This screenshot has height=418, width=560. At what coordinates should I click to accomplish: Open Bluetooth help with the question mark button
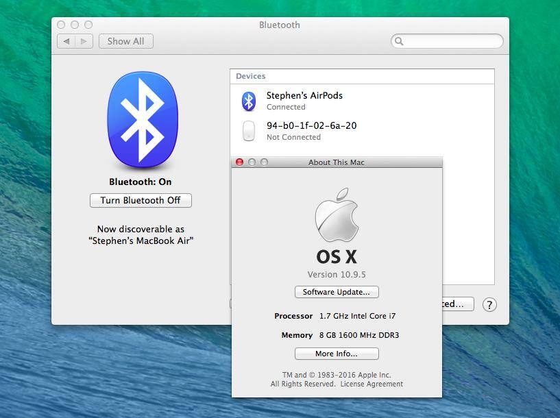(489, 305)
